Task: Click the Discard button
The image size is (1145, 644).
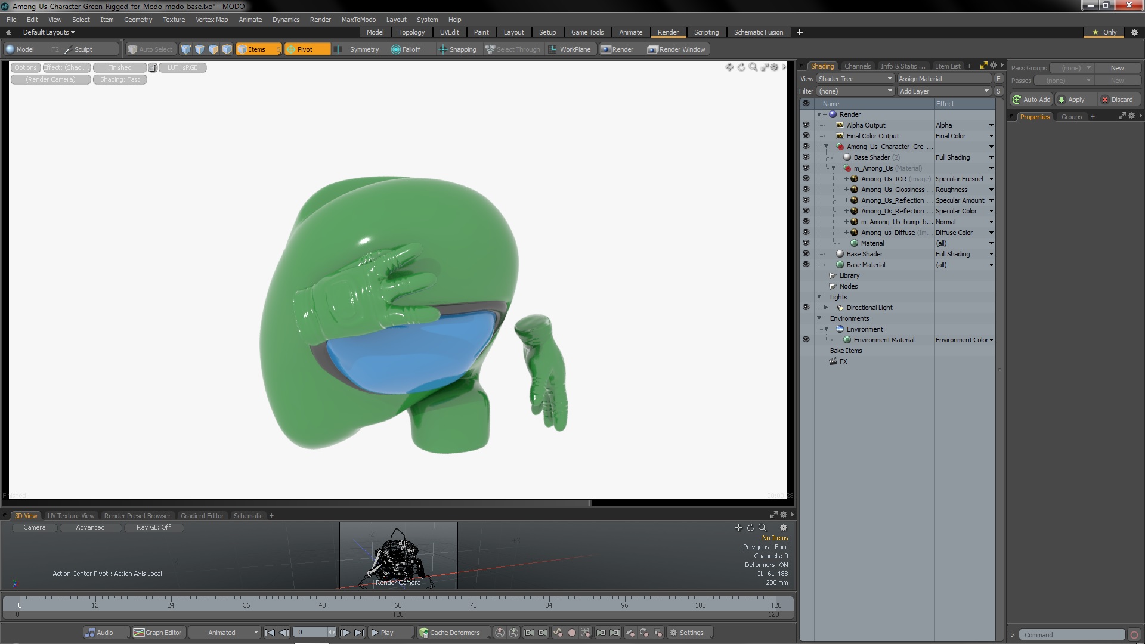Action: pos(1119,100)
